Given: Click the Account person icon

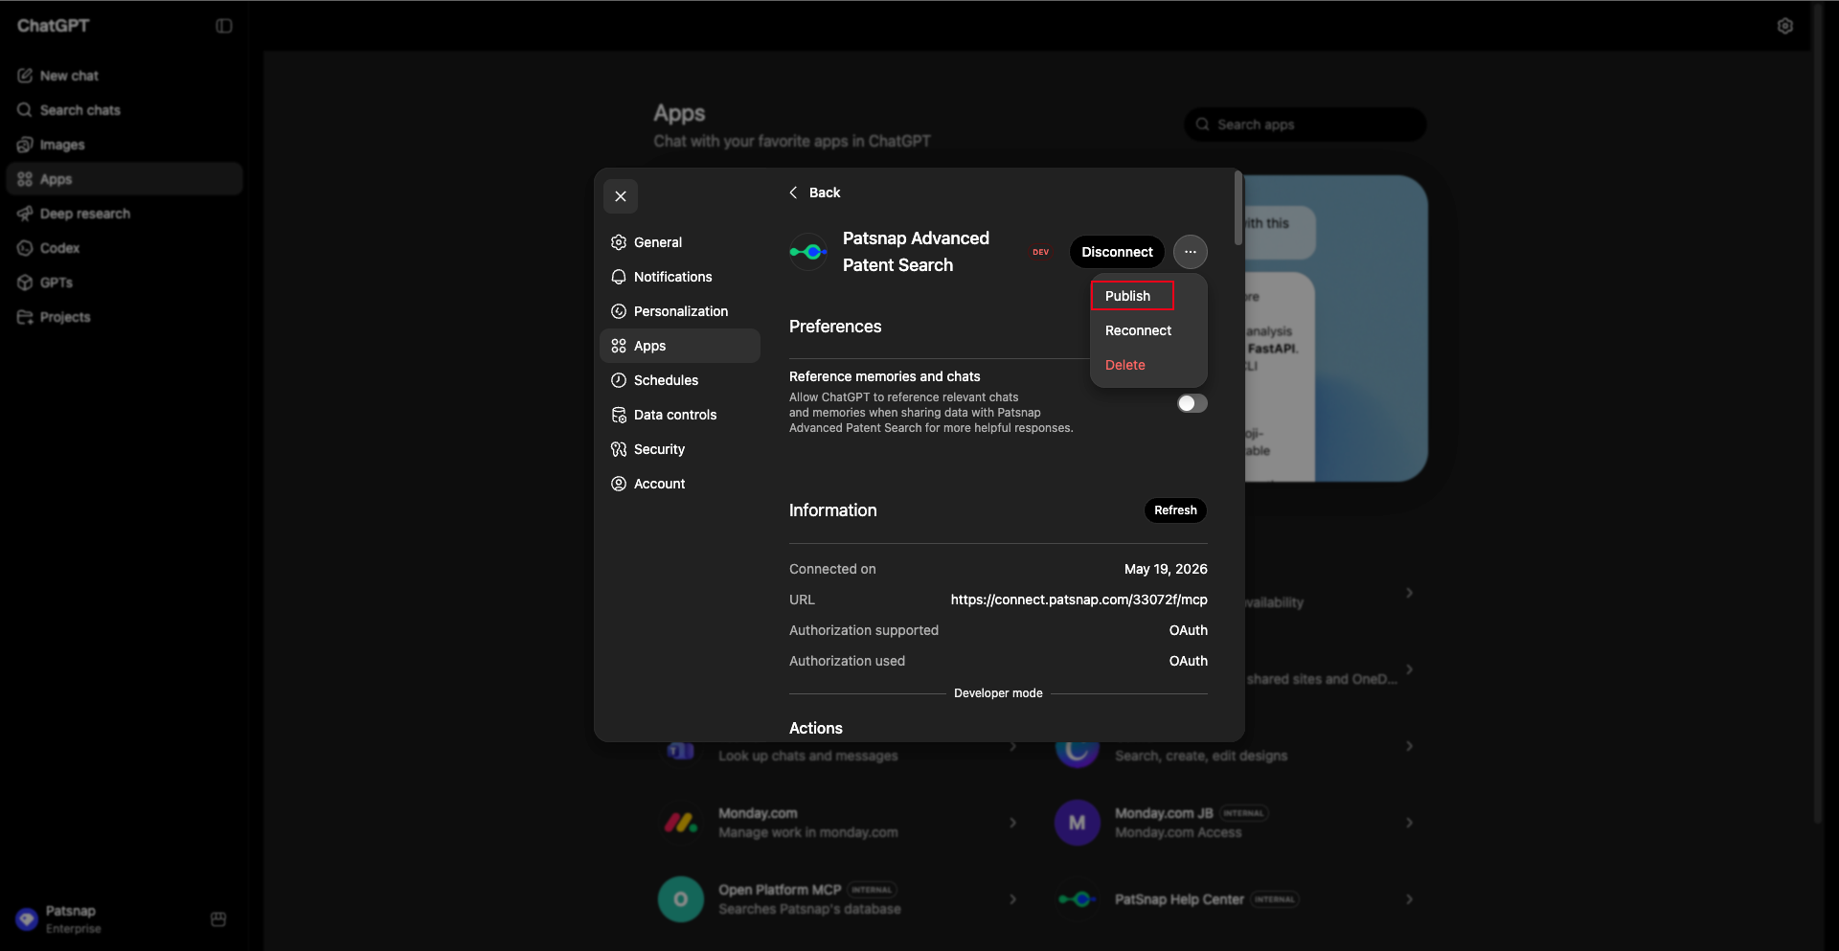Looking at the screenshot, I should pos(619,484).
